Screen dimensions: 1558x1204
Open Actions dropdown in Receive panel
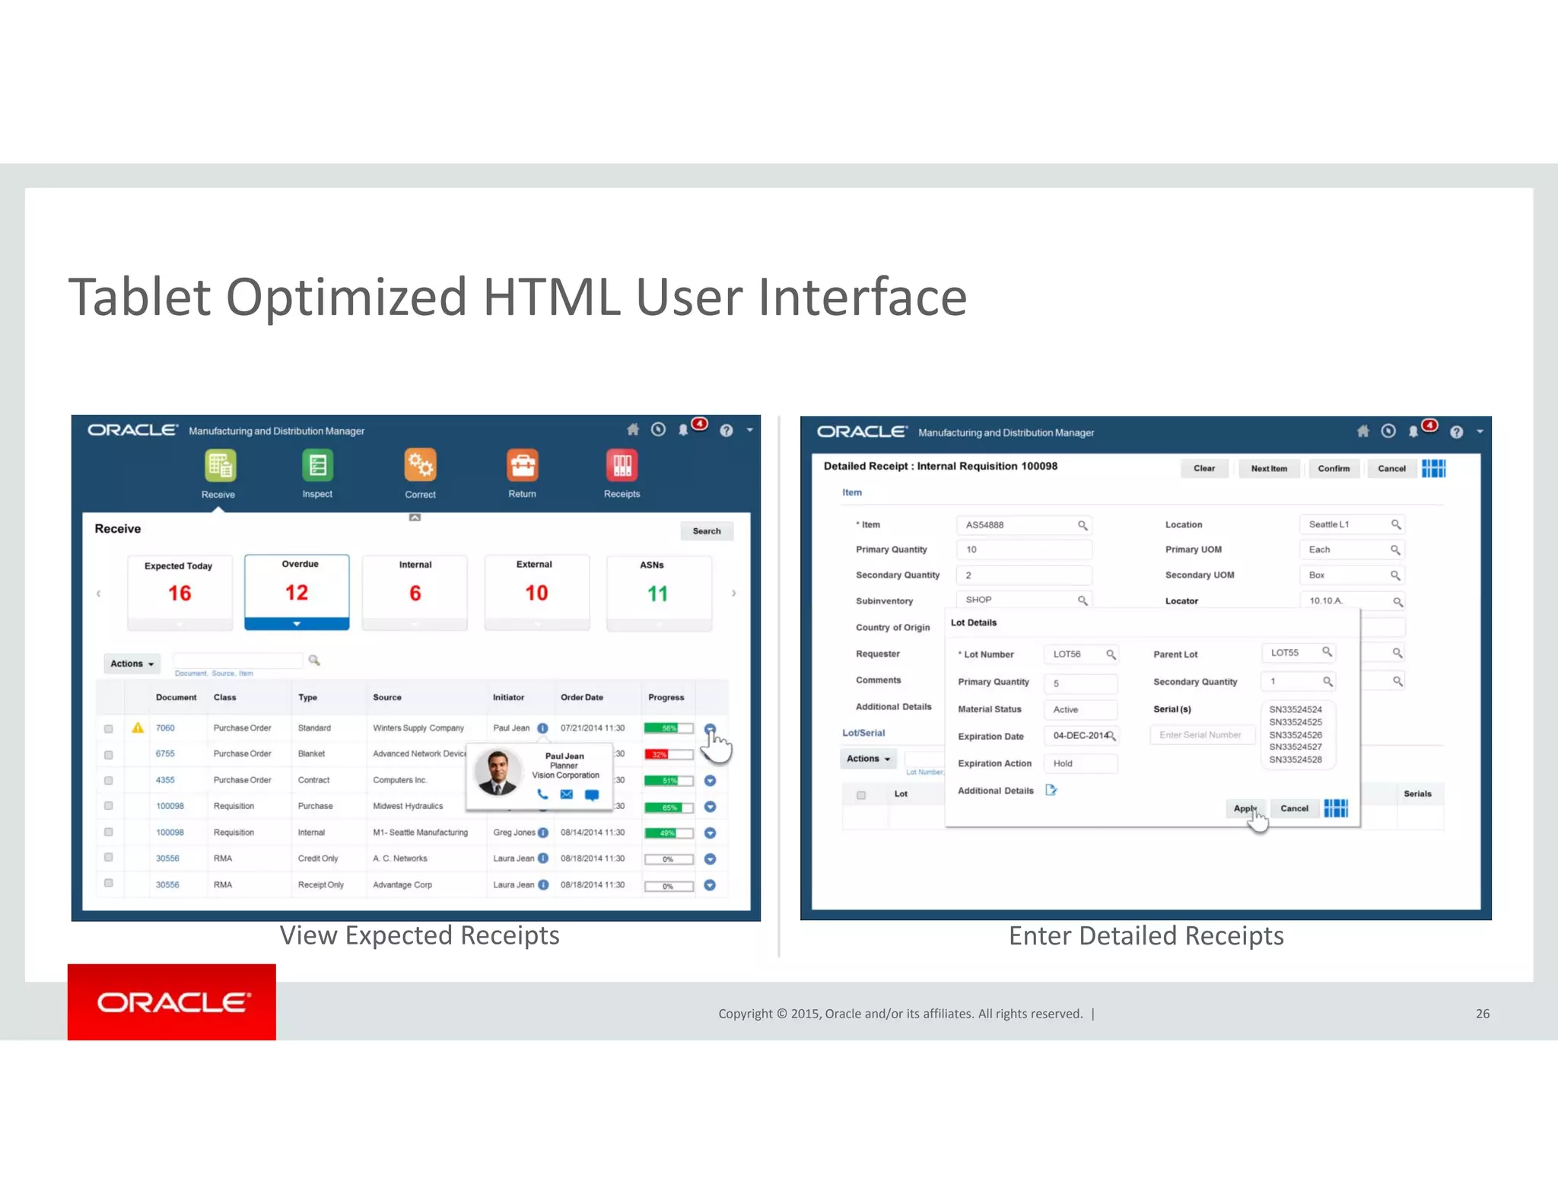(x=132, y=664)
